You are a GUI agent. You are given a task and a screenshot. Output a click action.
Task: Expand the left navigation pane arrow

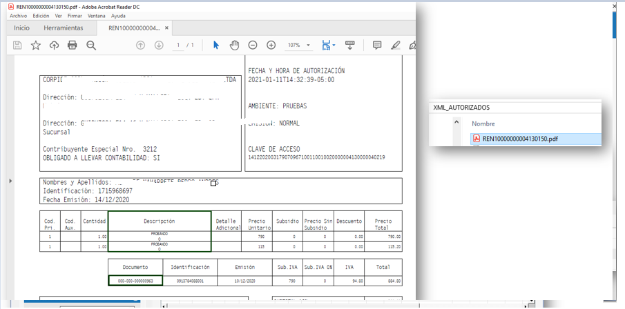[x=10, y=181]
